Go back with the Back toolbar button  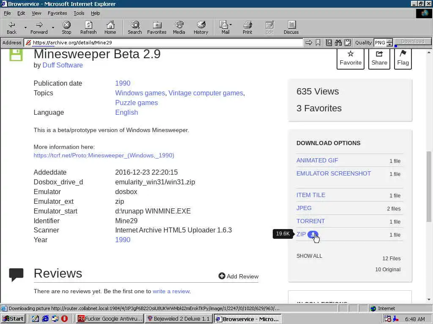(11, 27)
